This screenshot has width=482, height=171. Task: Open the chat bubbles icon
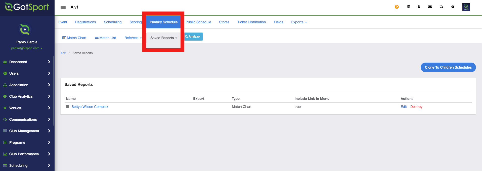click(x=441, y=7)
